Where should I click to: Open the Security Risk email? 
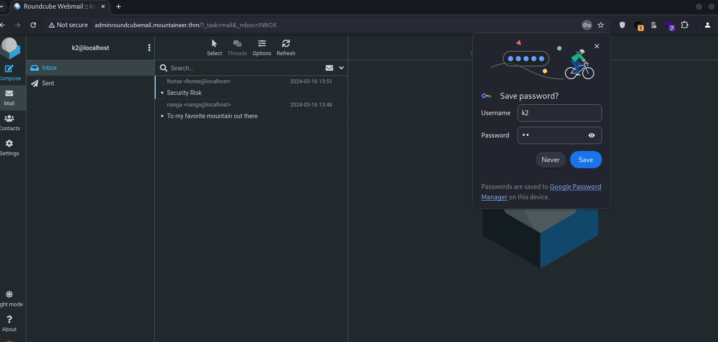pos(185,93)
